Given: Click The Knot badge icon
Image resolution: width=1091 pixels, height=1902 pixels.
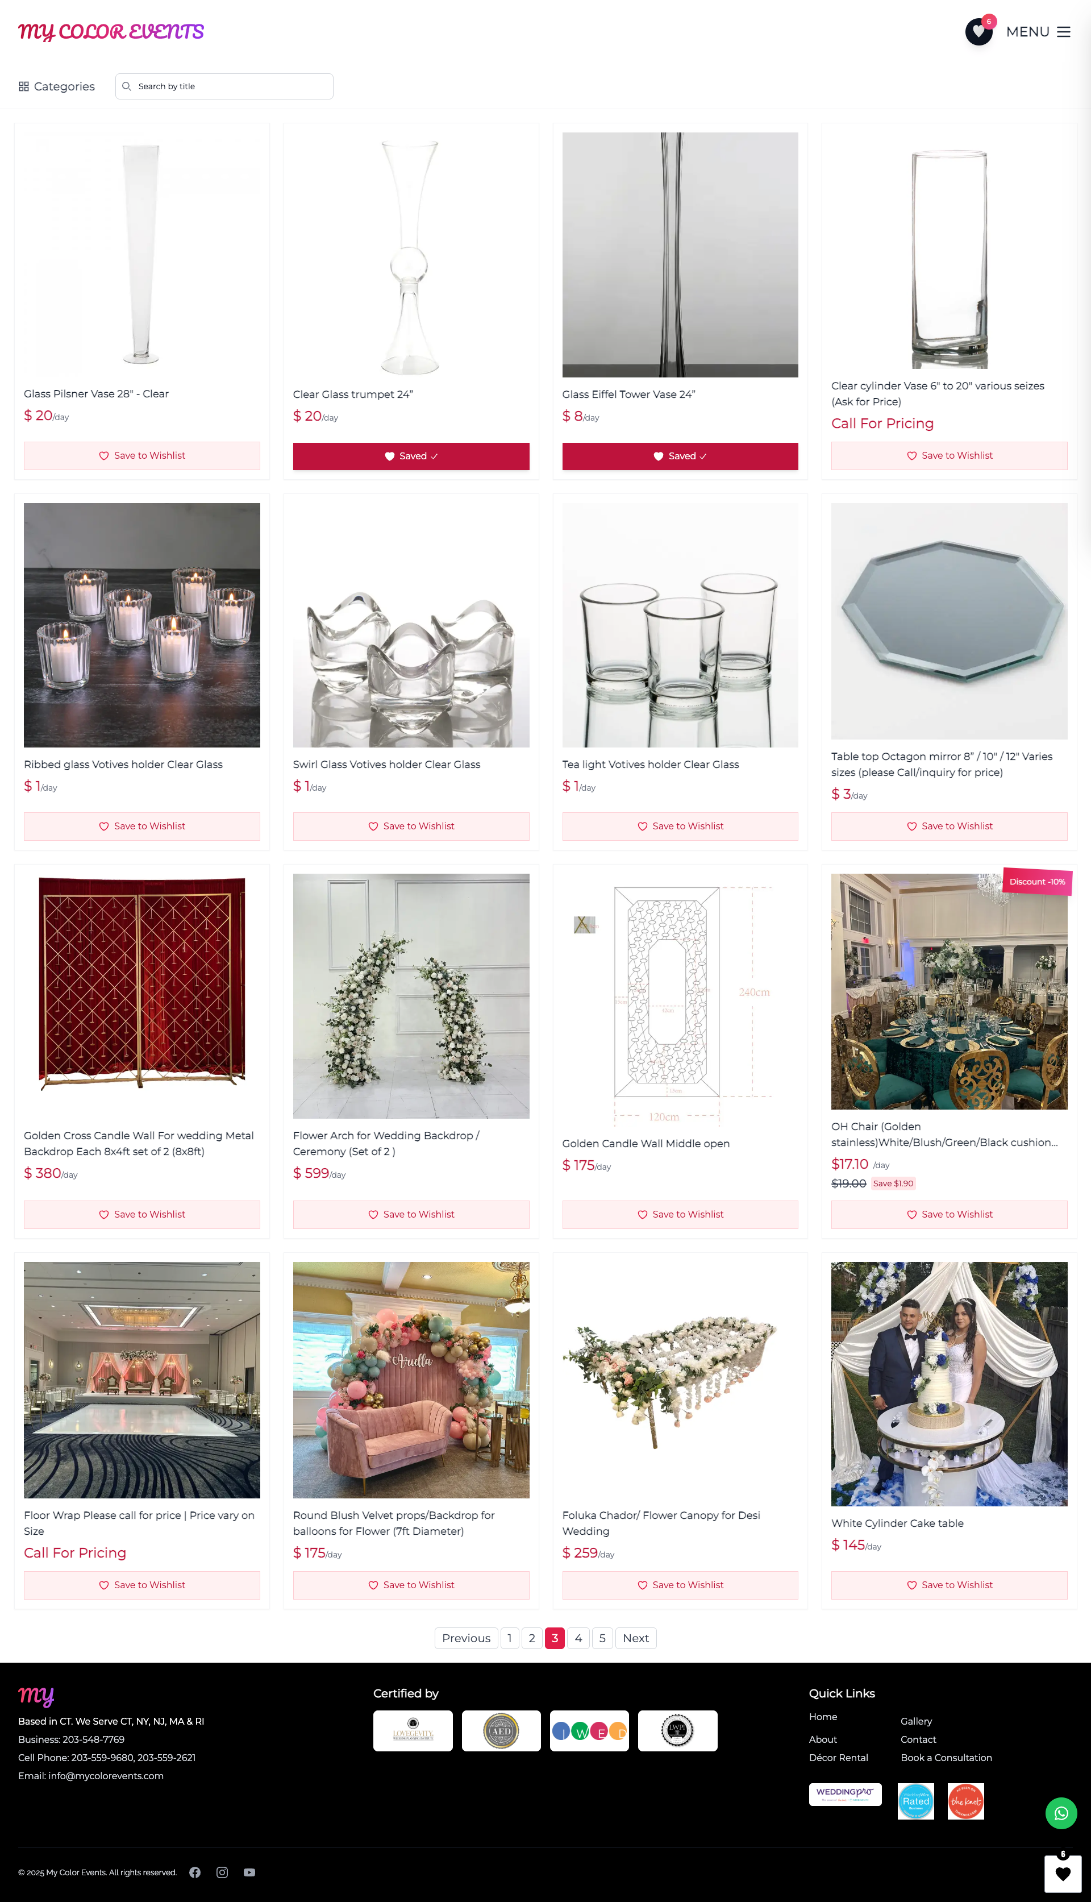Looking at the screenshot, I should coord(965,1801).
